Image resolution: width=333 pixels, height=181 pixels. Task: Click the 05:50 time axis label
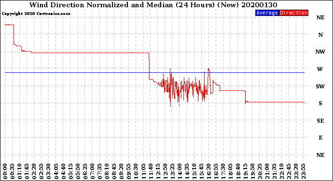point(78,171)
